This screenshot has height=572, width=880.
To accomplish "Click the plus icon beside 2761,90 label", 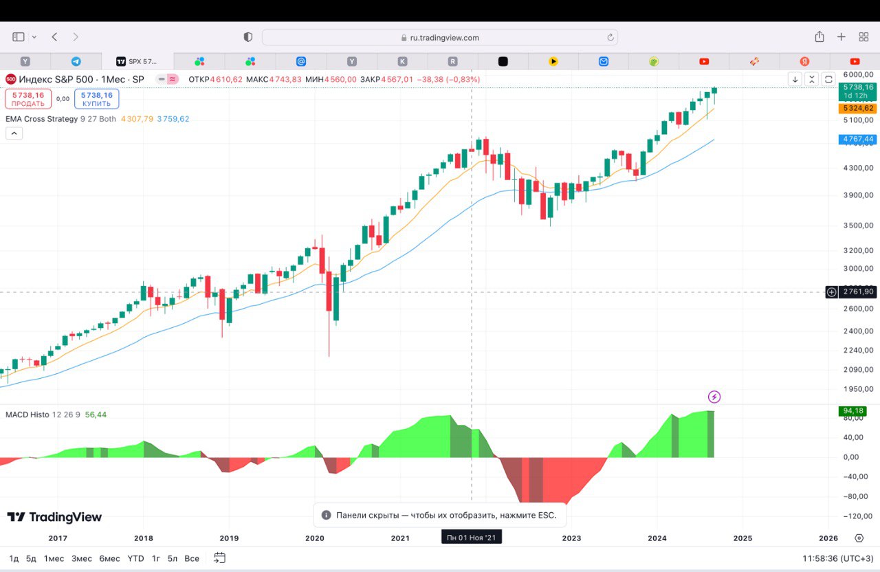I will point(831,292).
